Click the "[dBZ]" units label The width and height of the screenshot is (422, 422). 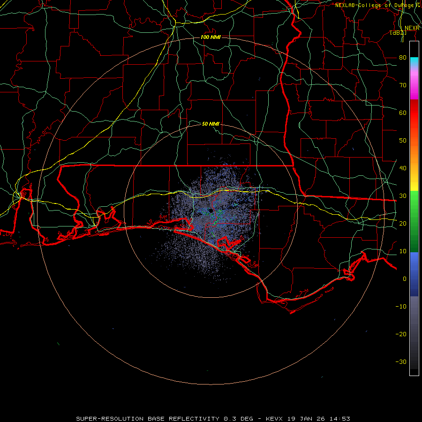(x=398, y=33)
